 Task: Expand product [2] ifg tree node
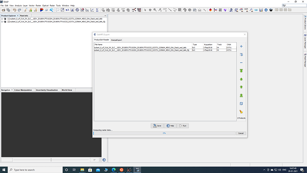pos(2,22)
